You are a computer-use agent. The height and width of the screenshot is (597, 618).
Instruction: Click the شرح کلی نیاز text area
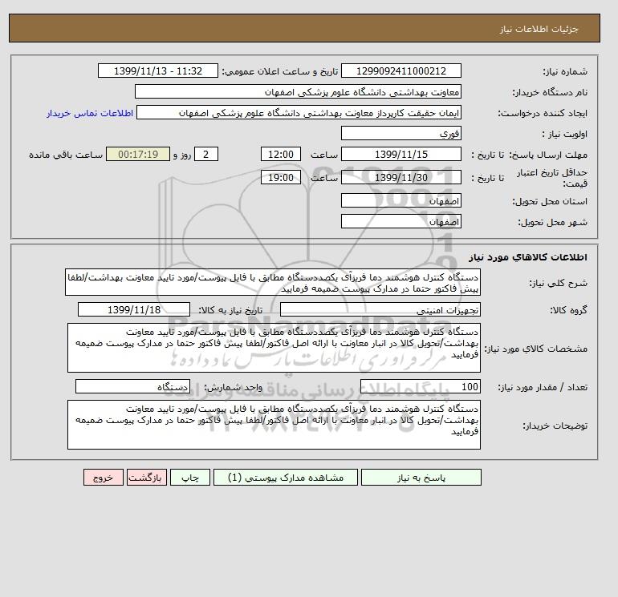(x=273, y=283)
